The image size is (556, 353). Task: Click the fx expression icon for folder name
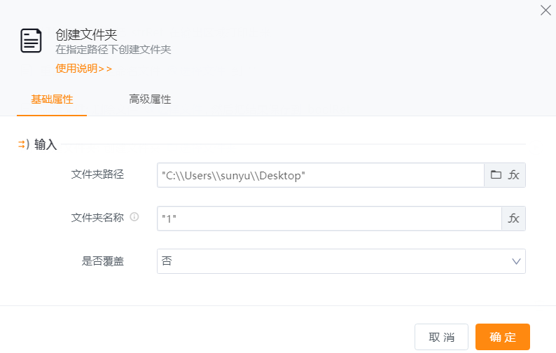tap(514, 219)
